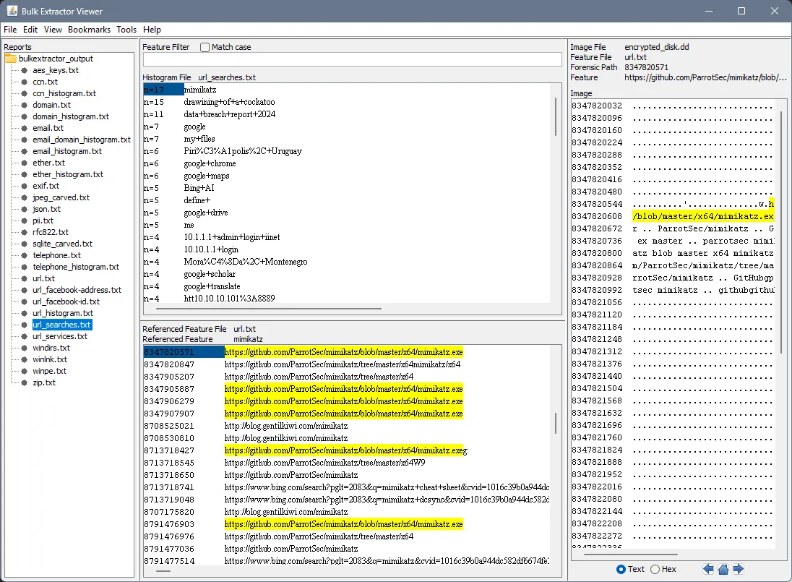Select the Text view radio button
The image size is (792, 582).
[x=621, y=569]
